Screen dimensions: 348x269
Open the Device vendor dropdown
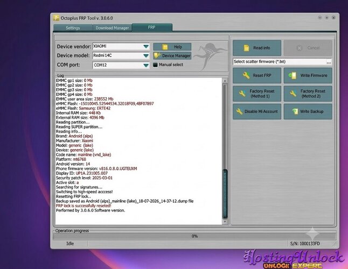(146, 46)
